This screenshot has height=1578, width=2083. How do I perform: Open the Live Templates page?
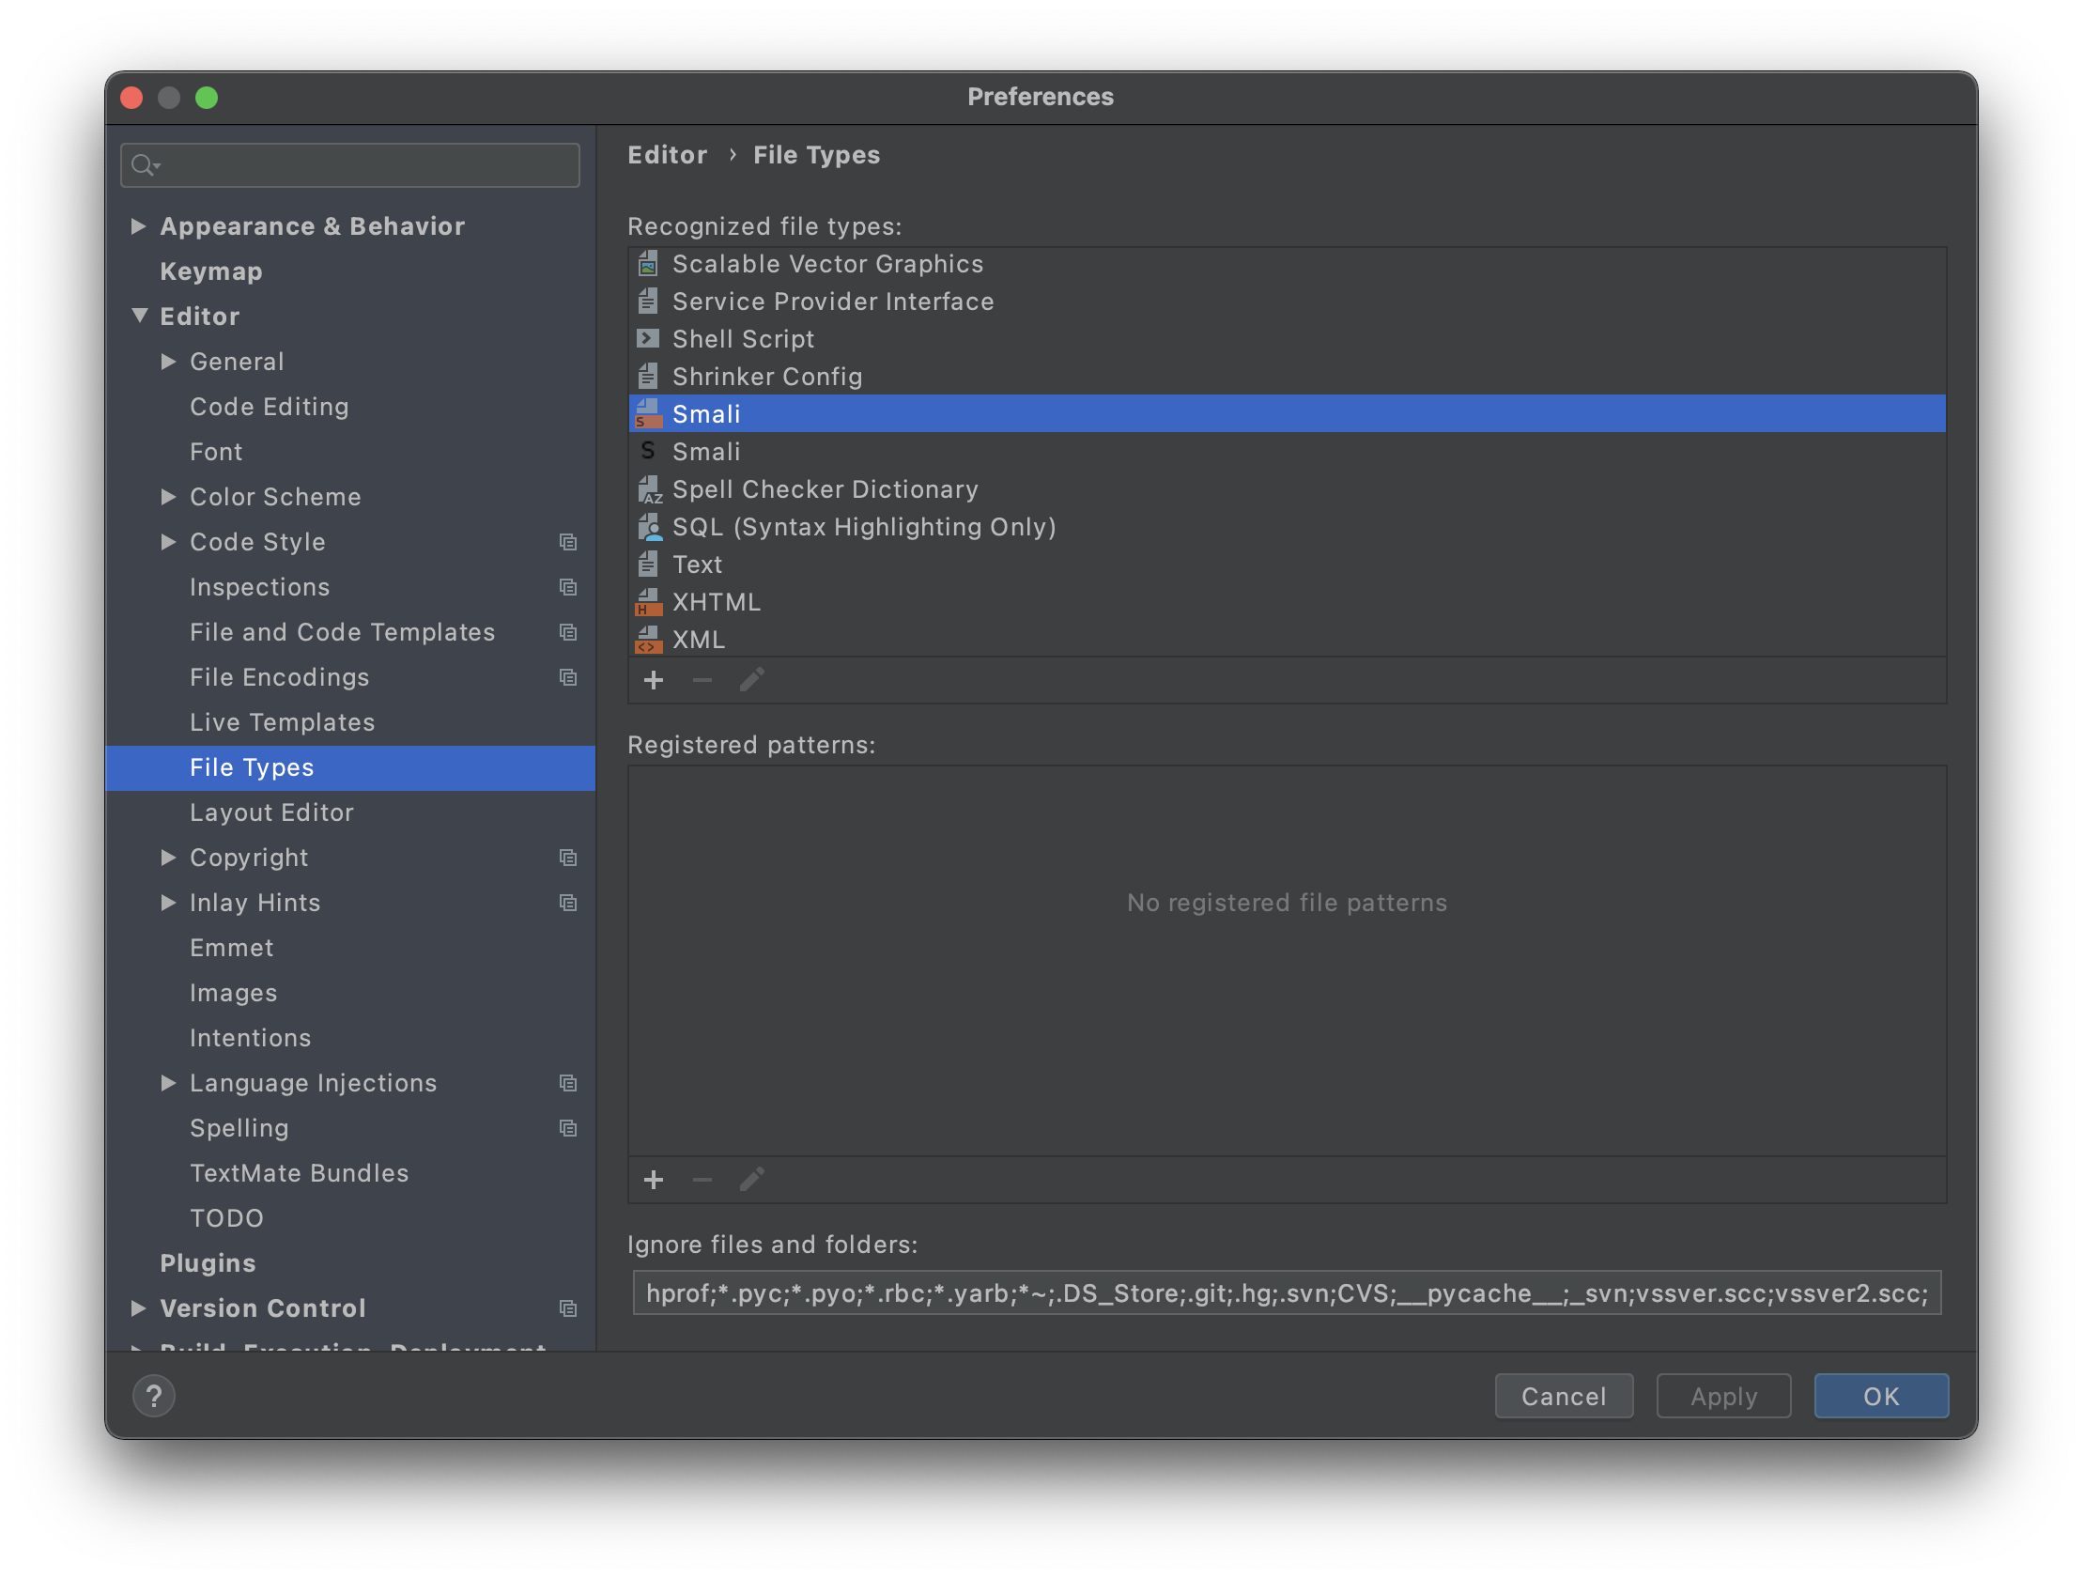click(x=283, y=722)
